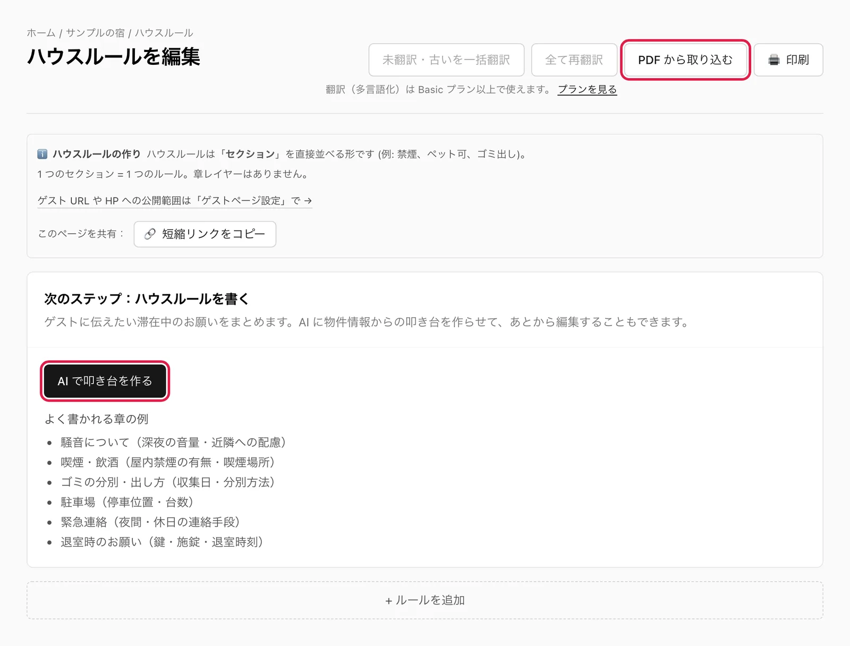850x646 pixels.
Task: Copy the short link with 短縮リンクをコピー
Action: 205,234
